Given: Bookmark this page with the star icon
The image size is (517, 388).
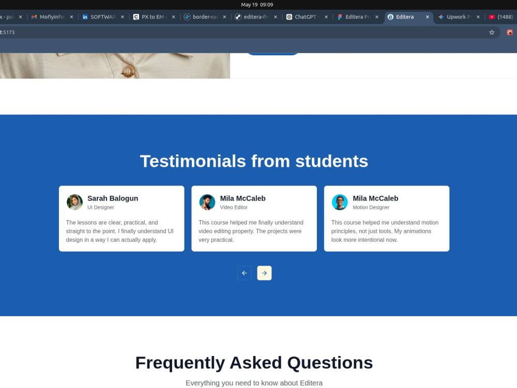Looking at the screenshot, I should (492, 32).
